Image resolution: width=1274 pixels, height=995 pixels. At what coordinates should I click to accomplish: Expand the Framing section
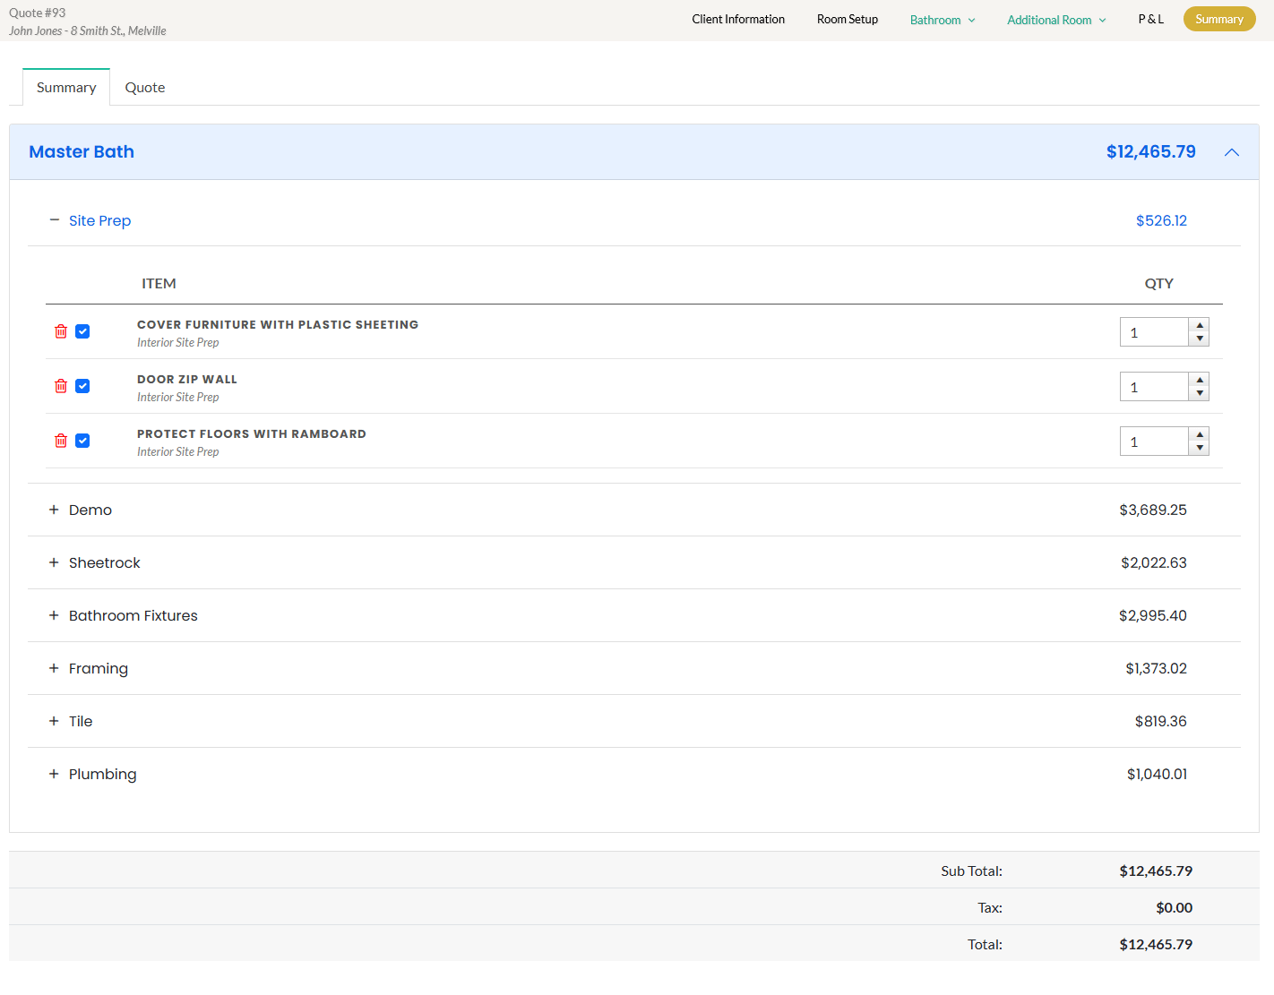point(54,668)
